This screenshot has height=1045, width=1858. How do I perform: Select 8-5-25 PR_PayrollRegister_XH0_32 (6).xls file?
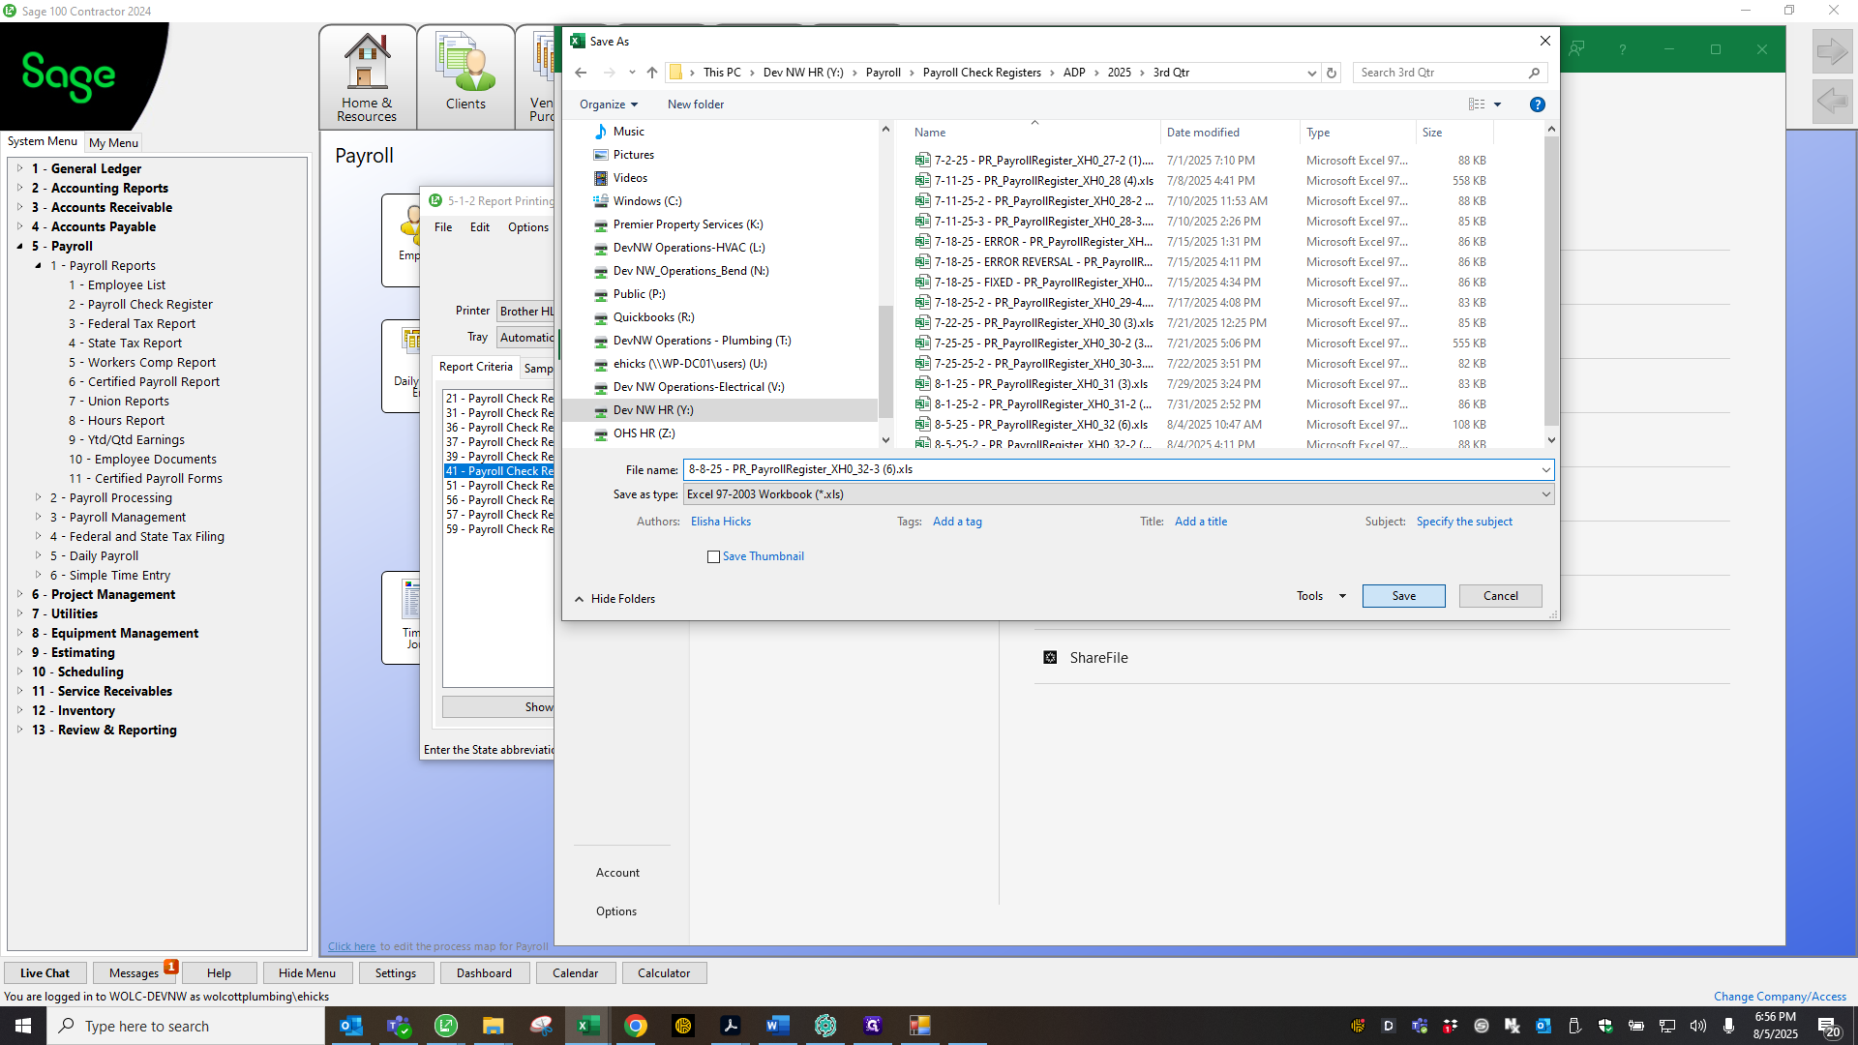coord(1040,425)
